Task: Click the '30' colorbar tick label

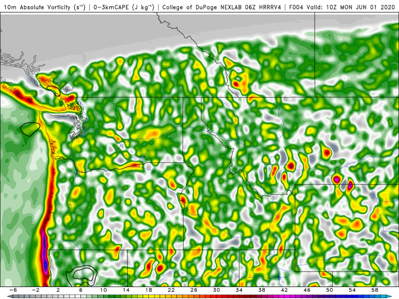Action: tap(216, 290)
